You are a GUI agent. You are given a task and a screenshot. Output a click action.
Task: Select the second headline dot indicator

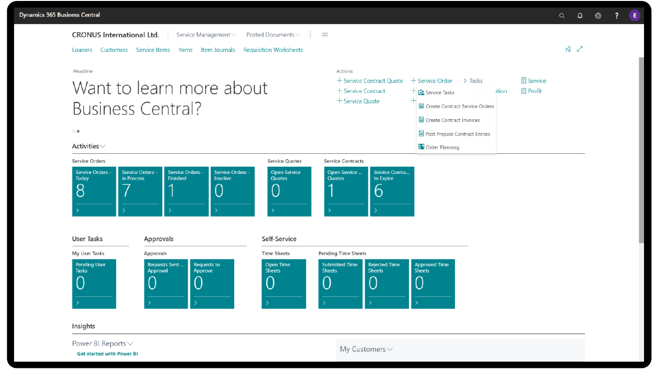pyautogui.click(x=78, y=131)
